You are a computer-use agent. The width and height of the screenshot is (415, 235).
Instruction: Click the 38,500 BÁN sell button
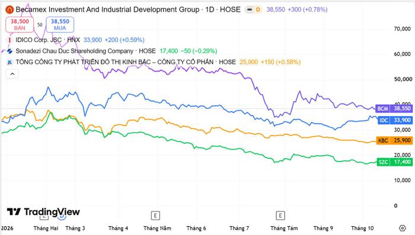click(x=20, y=25)
